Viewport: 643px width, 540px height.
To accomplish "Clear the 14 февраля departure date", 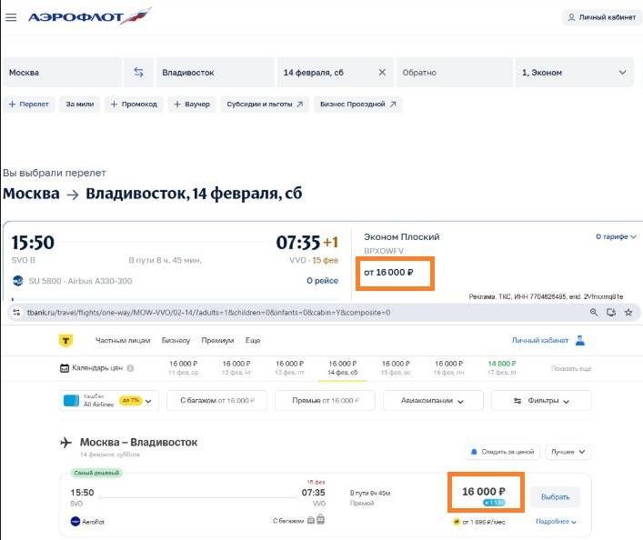I will (x=382, y=72).
